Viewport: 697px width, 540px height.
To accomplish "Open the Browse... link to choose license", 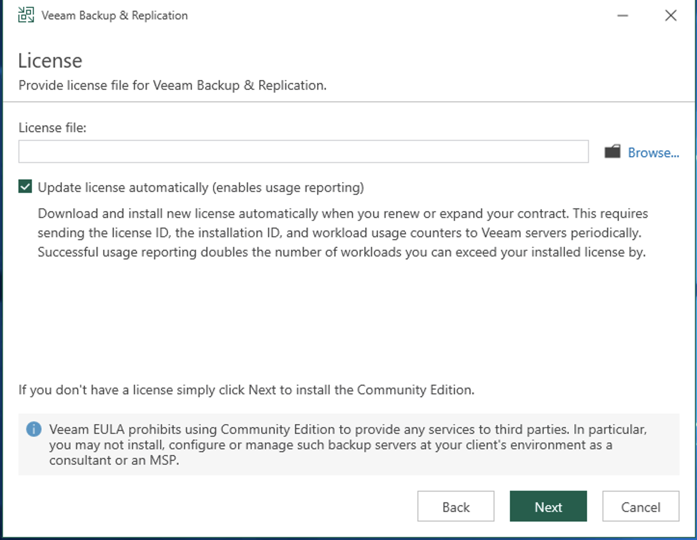I will tap(653, 153).
